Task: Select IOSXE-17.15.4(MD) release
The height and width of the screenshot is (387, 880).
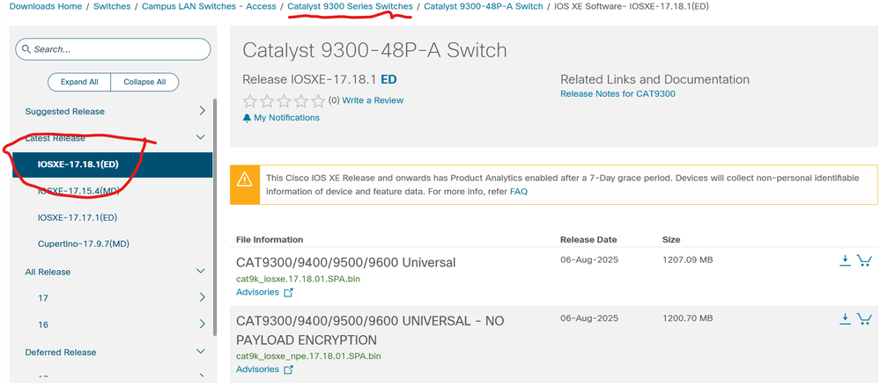Action: pyautogui.click(x=78, y=190)
